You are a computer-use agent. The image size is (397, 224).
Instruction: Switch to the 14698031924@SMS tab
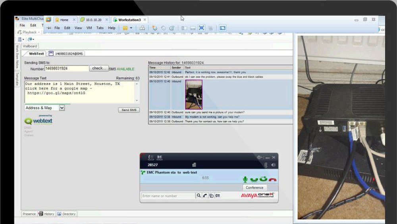coord(66,54)
